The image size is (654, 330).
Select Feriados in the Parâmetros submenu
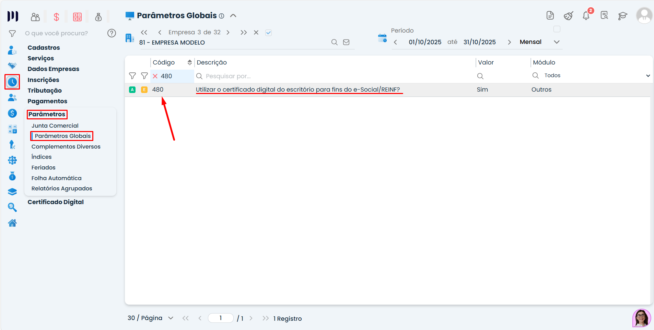pos(43,167)
